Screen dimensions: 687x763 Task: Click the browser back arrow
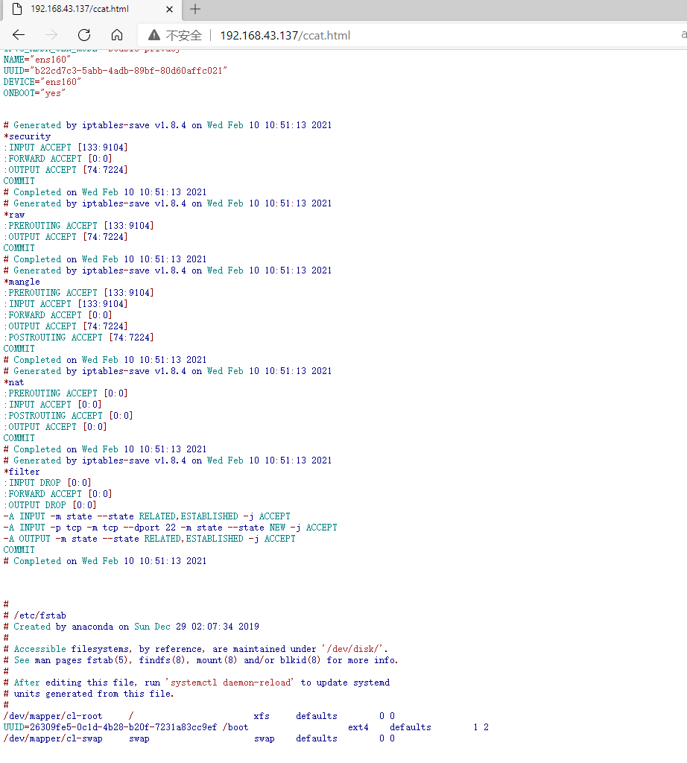pyautogui.click(x=19, y=35)
